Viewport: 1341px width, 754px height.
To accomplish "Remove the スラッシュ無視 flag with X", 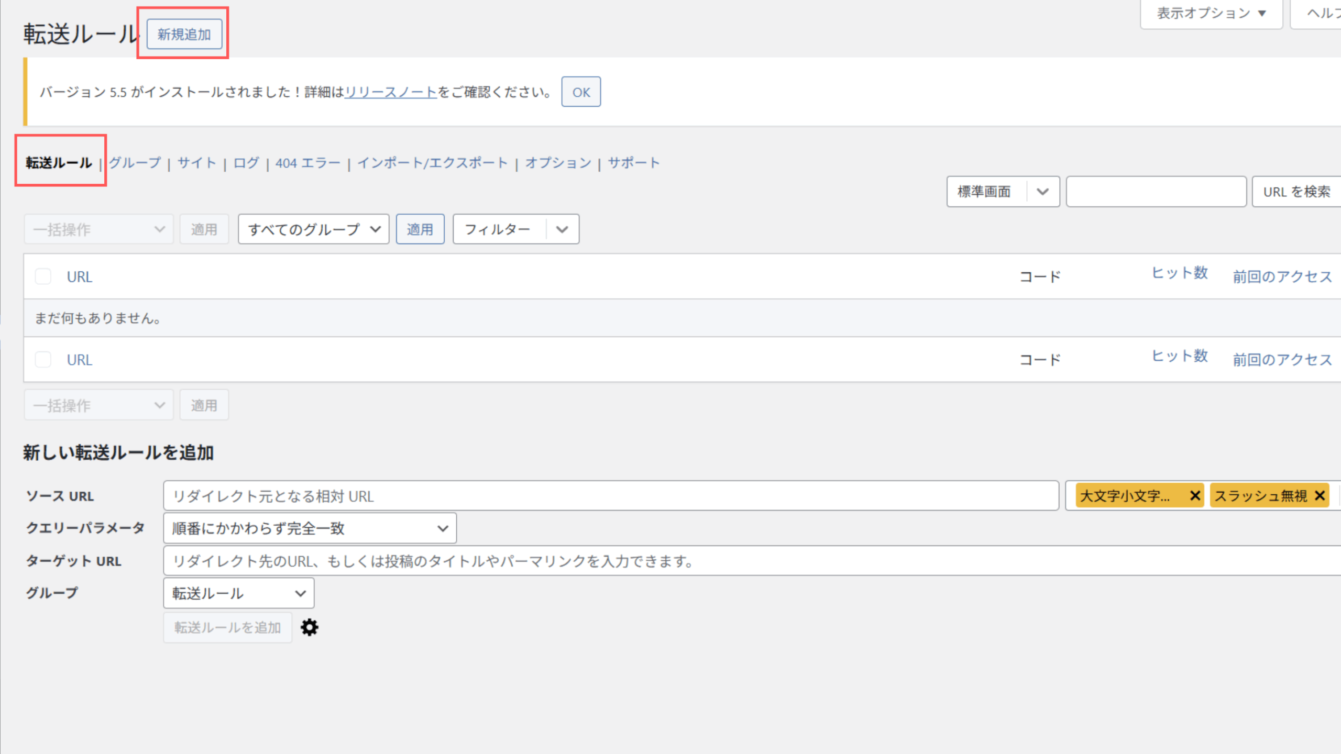I will (x=1320, y=495).
